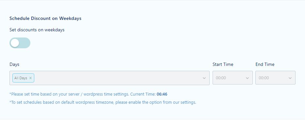Click the Start Time field label
The image size is (305, 137).
coord(223,64)
